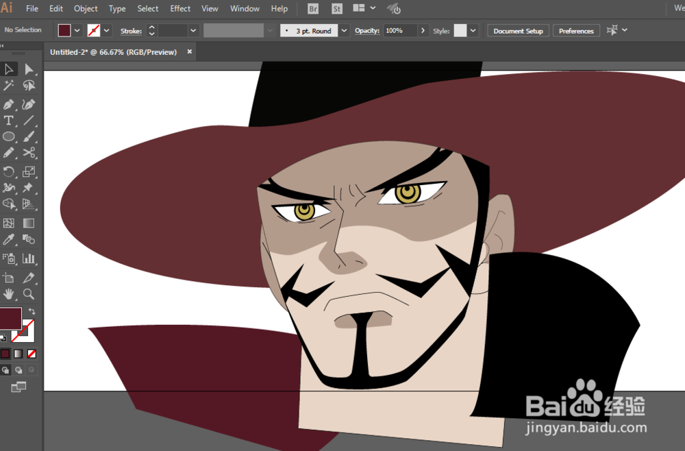Select the Line Segment tool

(x=29, y=121)
